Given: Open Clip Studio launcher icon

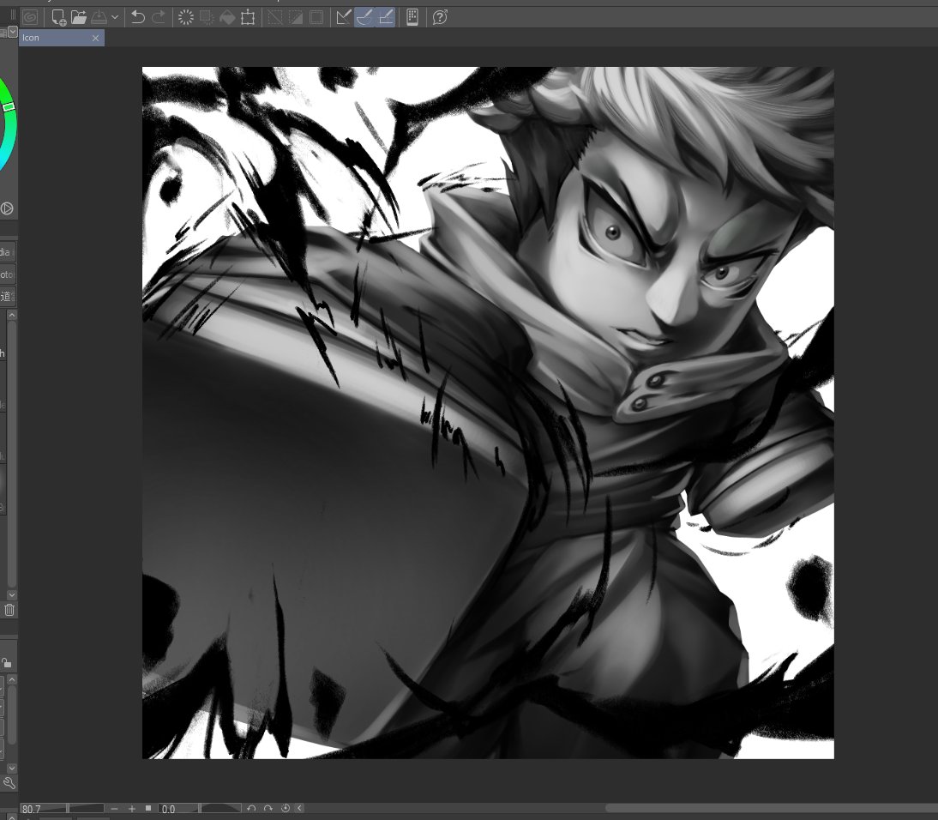Looking at the screenshot, I should click(x=30, y=17).
